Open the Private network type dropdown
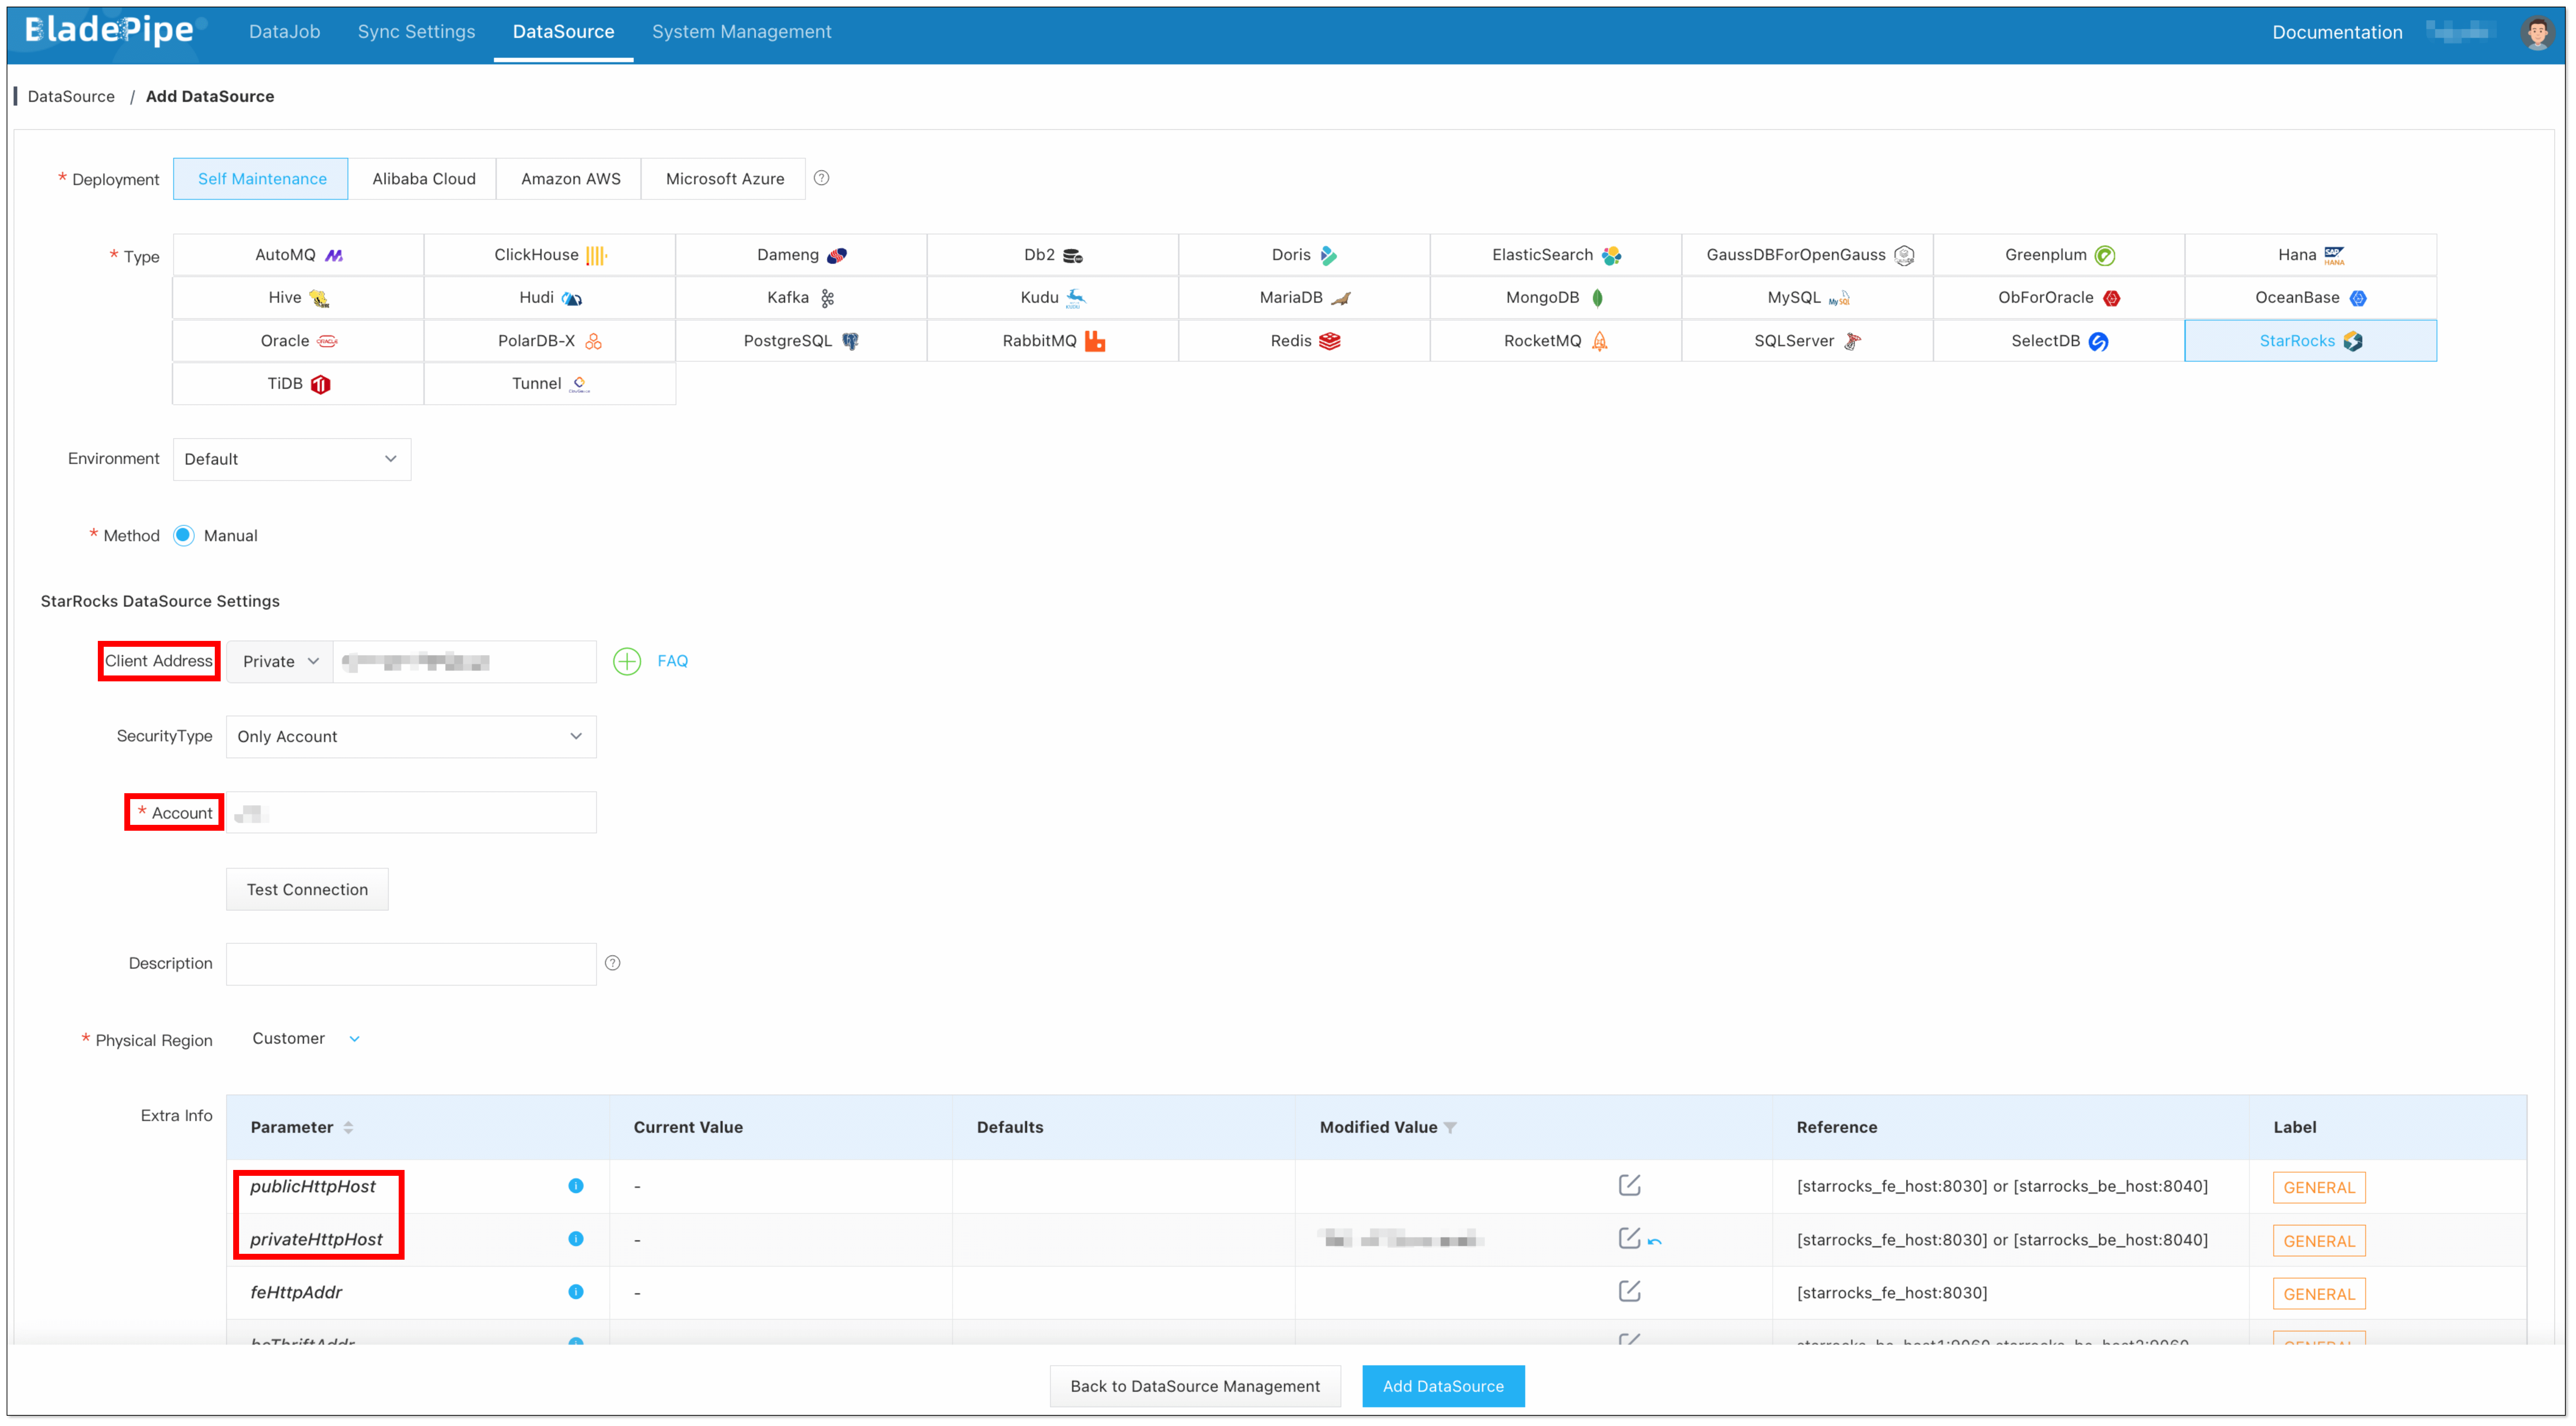 280,661
